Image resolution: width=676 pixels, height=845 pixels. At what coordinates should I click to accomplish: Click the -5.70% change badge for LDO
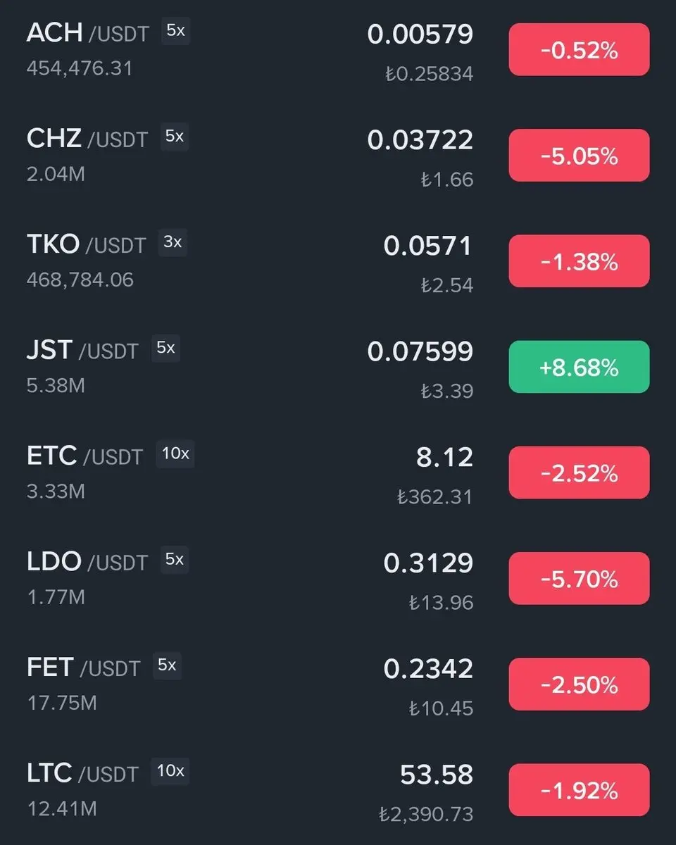[579, 579]
